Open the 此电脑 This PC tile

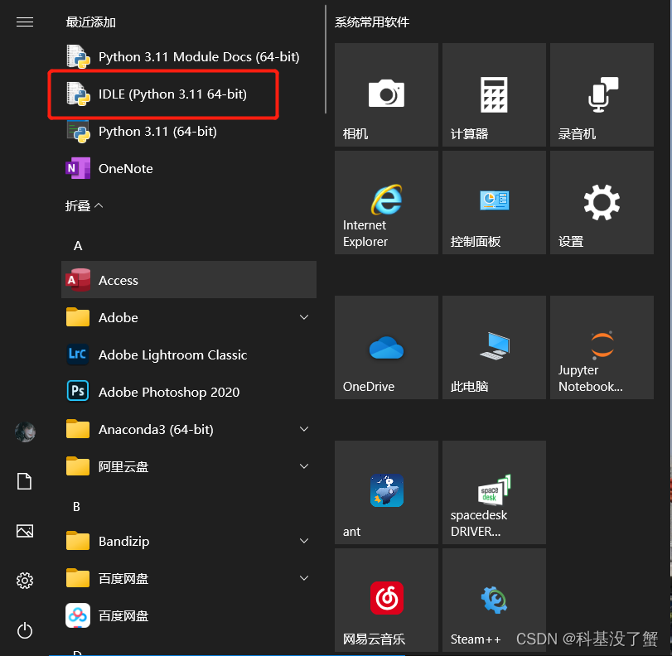click(x=494, y=348)
